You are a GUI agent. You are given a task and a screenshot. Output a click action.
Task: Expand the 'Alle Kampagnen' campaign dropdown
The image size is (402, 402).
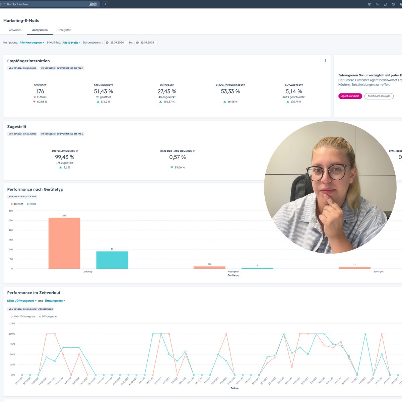[32, 43]
